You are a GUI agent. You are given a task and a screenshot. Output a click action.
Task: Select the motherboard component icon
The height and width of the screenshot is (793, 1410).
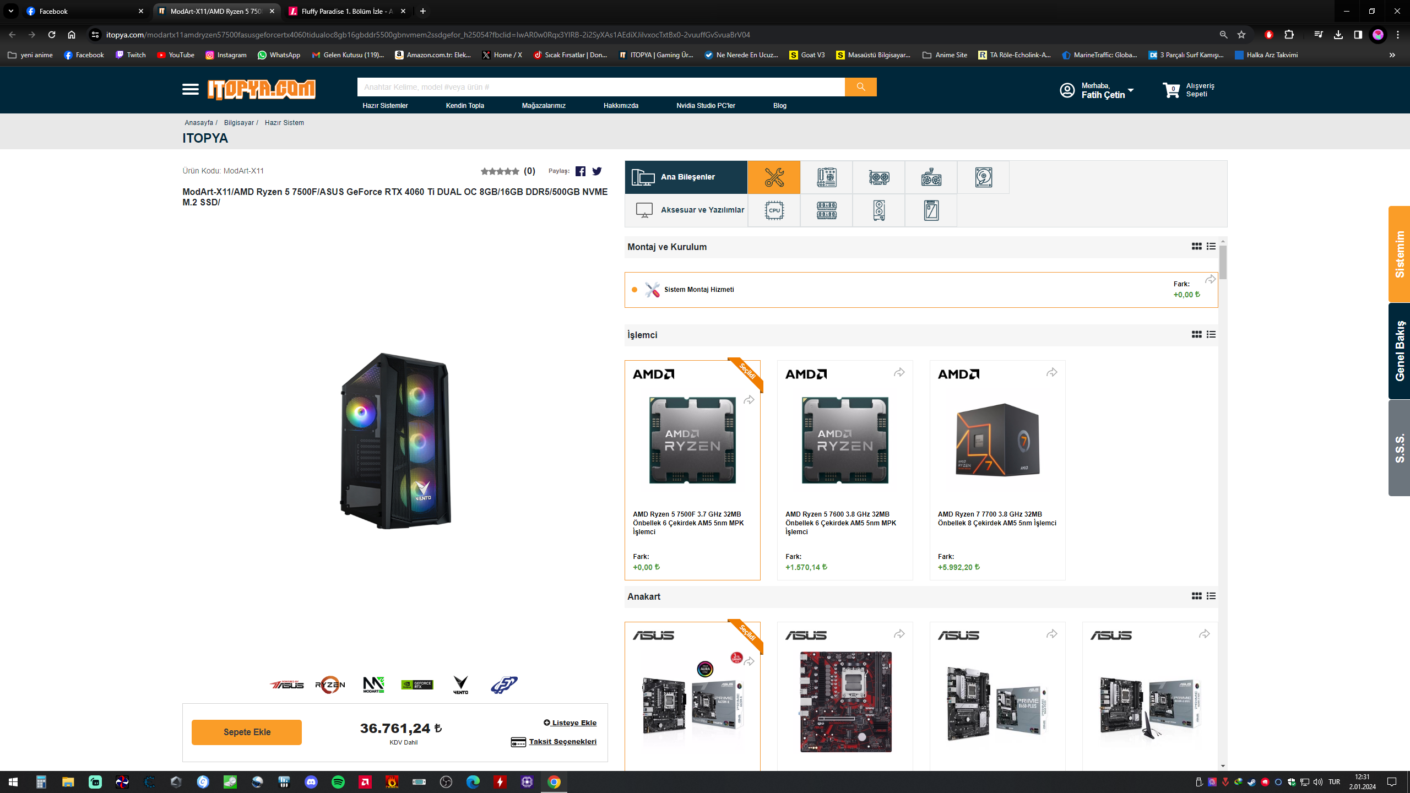click(826, 177)
